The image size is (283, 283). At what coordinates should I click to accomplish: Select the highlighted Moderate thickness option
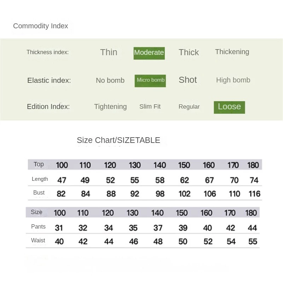pyautogui.click(x=149, y=53)
